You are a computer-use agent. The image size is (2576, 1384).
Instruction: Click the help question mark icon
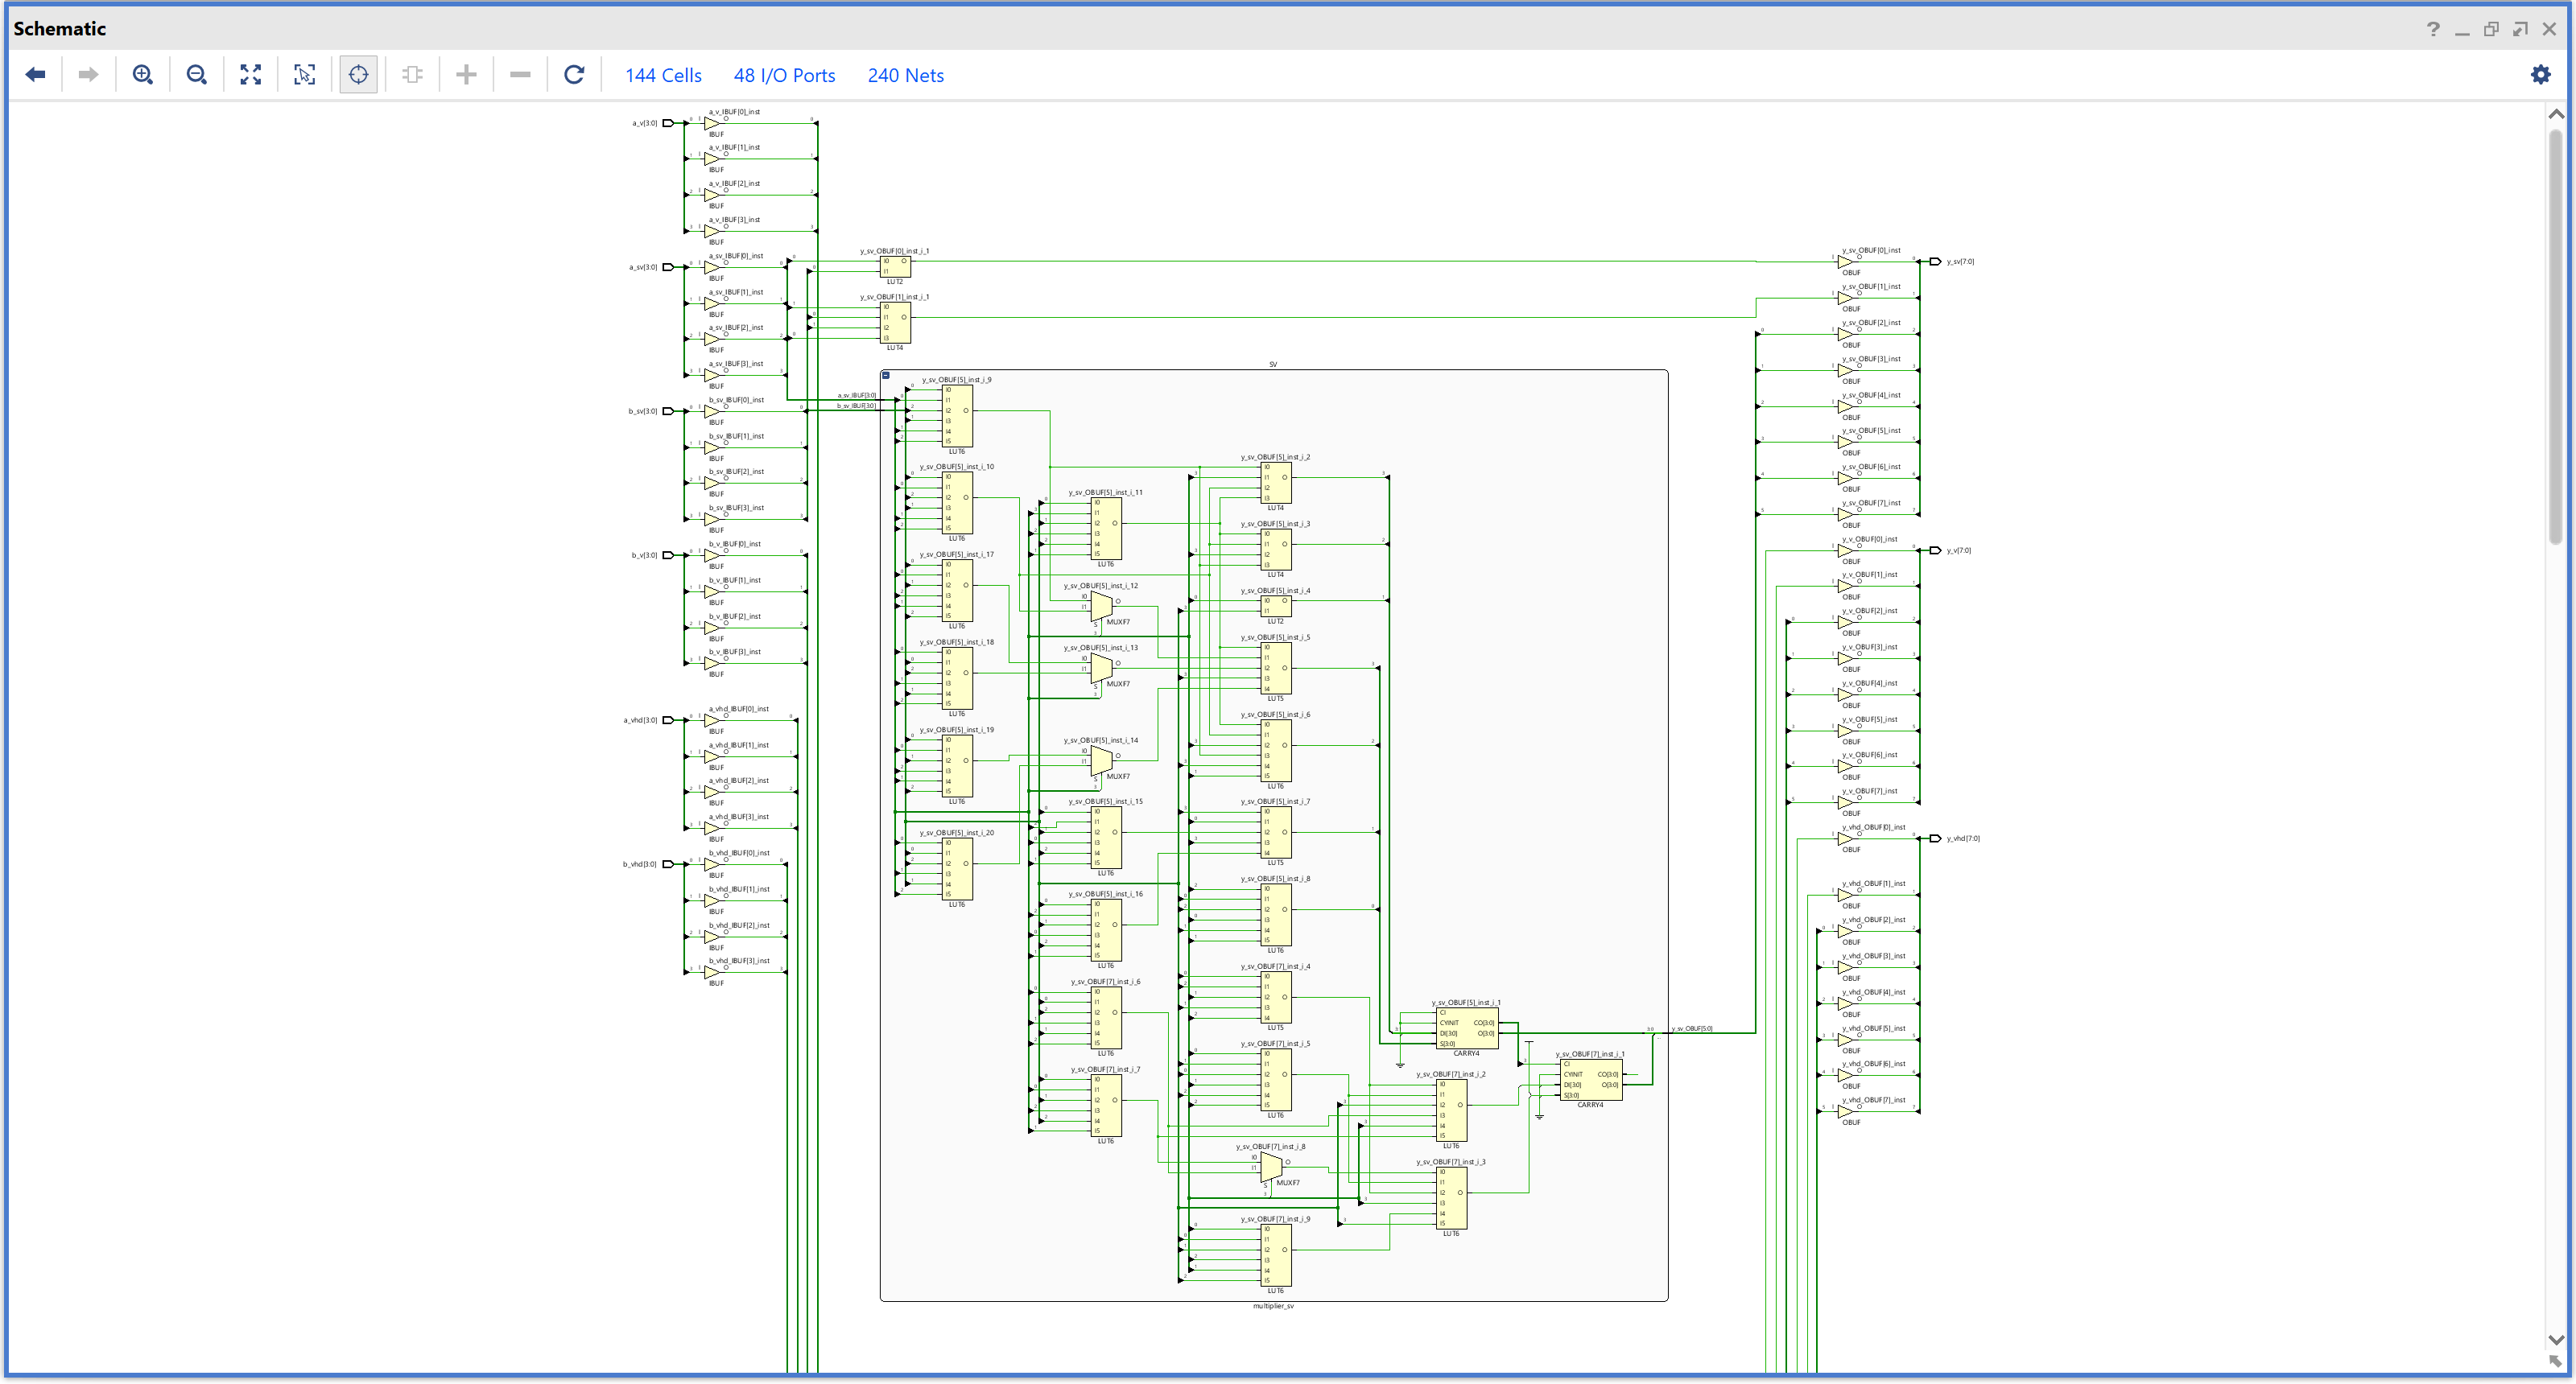pyautogui.click(x=2433, y=29)
